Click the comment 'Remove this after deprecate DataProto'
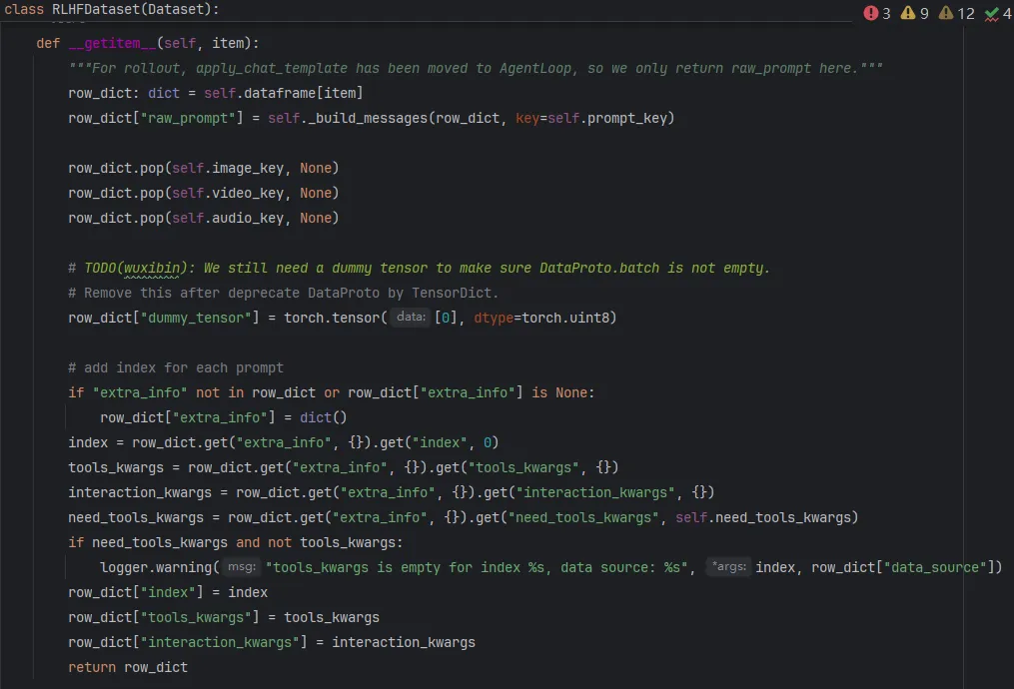The width and height of the screenshot is (1014, 689). [284, 293]
